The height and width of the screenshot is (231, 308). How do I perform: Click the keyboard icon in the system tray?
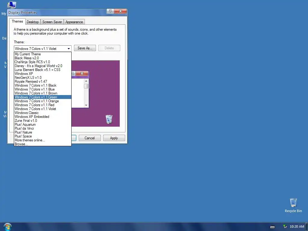273,227
